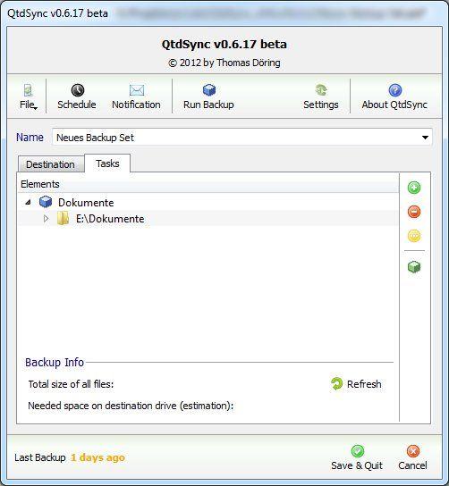Expand the E:\Dokumente folder node
The width and height of the screenshot is (449, 486).
pos(46,219)
